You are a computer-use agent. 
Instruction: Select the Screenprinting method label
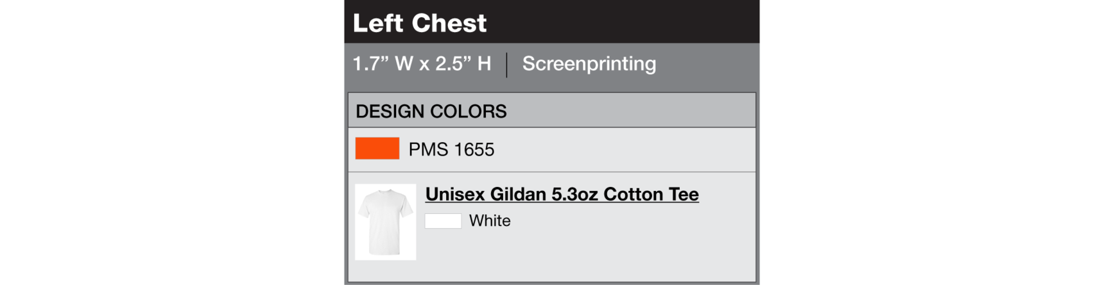tap(589, 64)
